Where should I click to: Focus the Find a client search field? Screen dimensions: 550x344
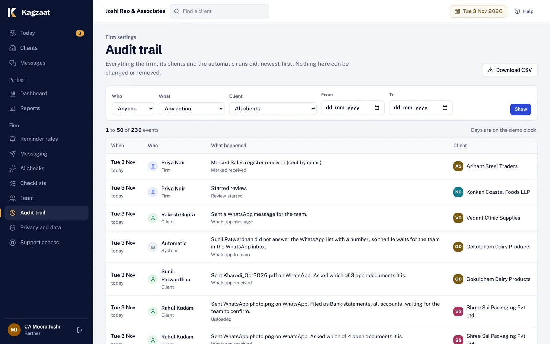[x=220, y=11]
